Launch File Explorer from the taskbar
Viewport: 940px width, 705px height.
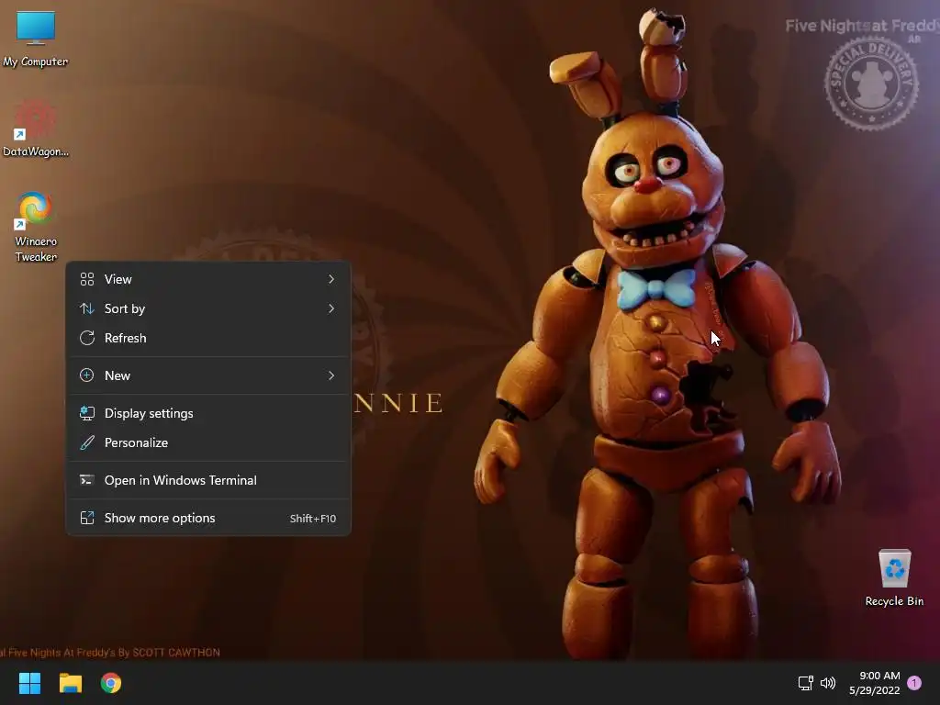click(70, 683)
